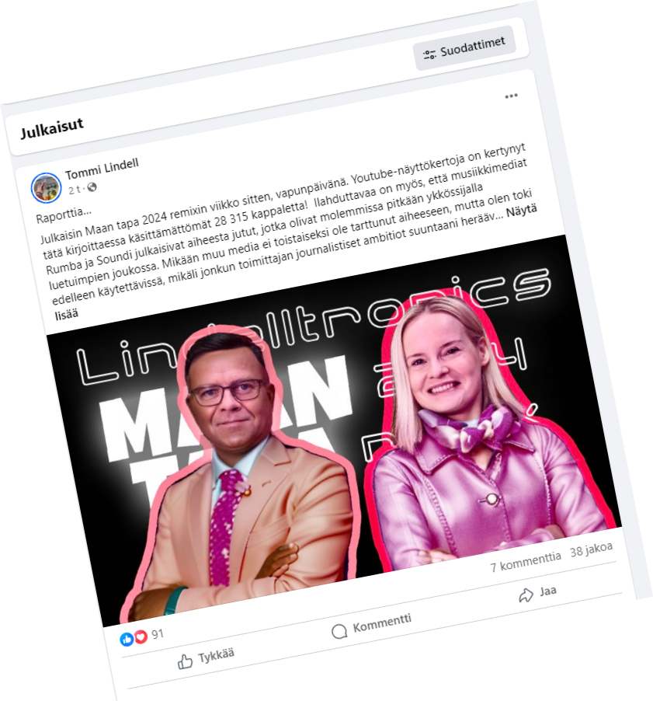Image resolution: width=653 pixels, height=701 pixels.
Task: Click the globe public visibility icon
Action: [x=92, y=187]
